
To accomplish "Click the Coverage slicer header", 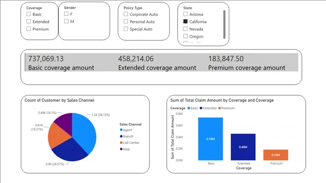I will 34,8.
